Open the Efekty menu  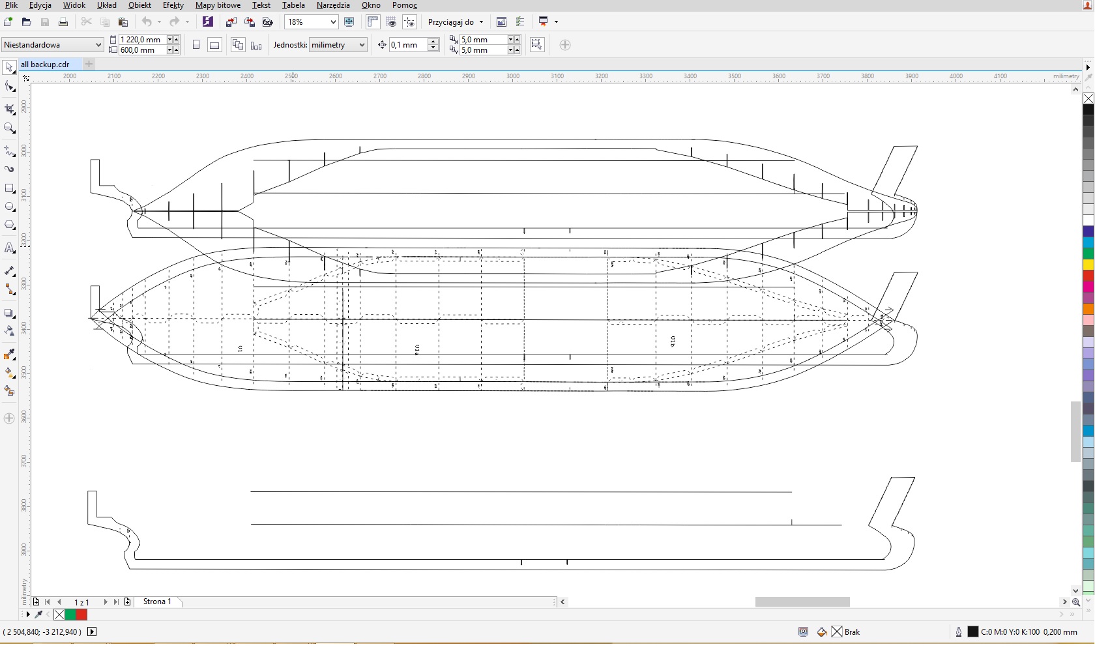(173, 5)
